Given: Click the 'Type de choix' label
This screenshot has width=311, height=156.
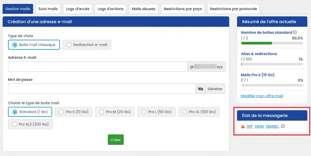Looking at the screenshot, I should (21, 36).
